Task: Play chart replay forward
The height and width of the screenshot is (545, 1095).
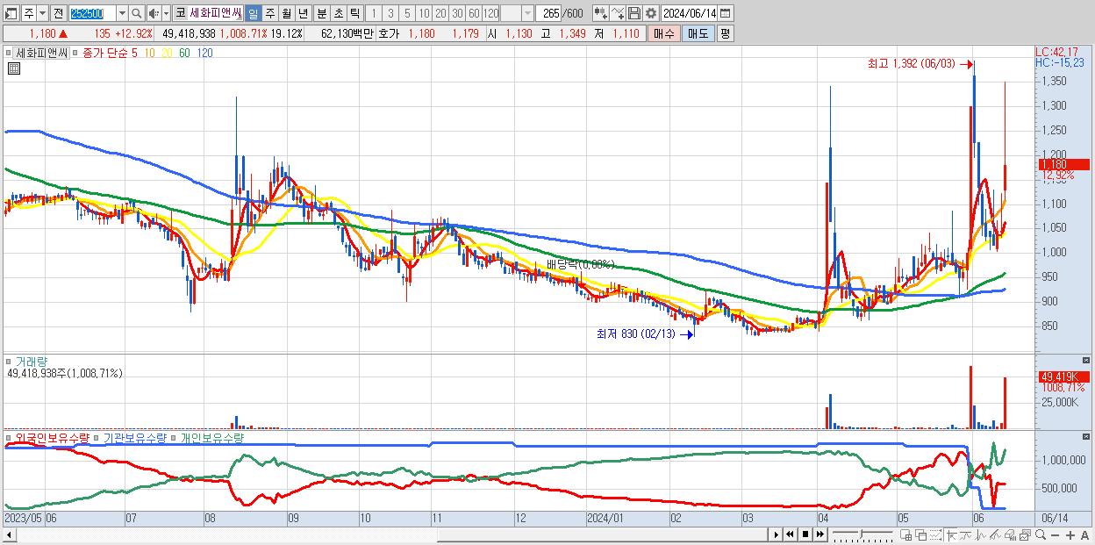Action: coord(777,534)
